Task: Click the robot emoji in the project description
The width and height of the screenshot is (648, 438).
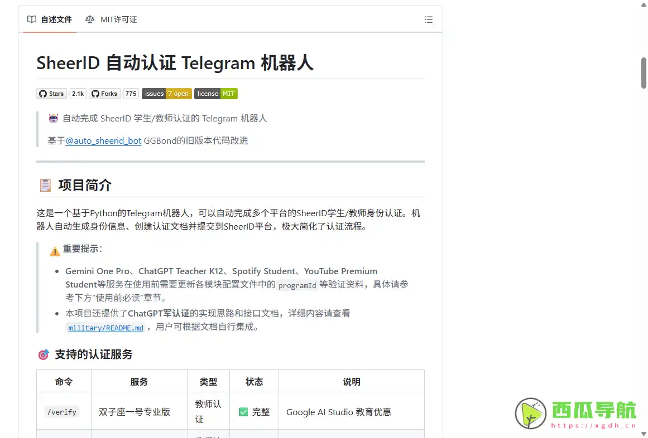Action: 53,118
